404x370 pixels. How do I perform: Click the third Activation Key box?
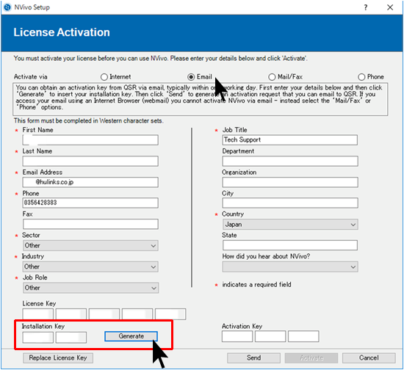pos(303,336)
